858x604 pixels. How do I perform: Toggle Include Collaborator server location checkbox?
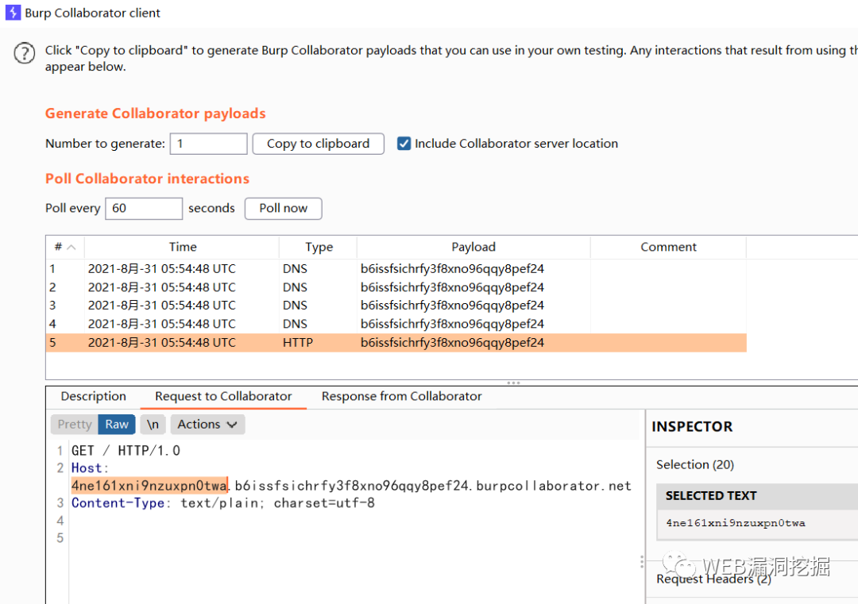[x=404, y=144]
